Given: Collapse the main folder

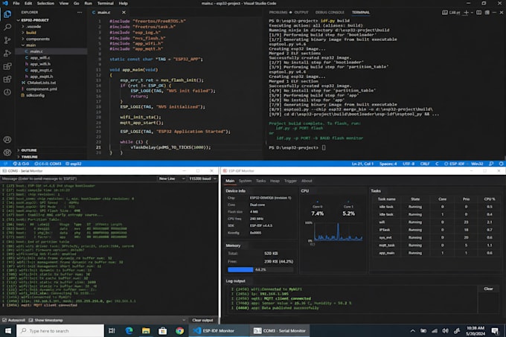Looking at the screenshot, I should pyautogui.click(x=51, y=45).
